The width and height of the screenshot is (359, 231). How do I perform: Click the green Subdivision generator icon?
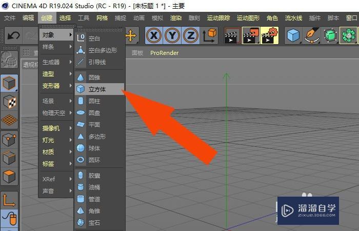coord(330,35)
